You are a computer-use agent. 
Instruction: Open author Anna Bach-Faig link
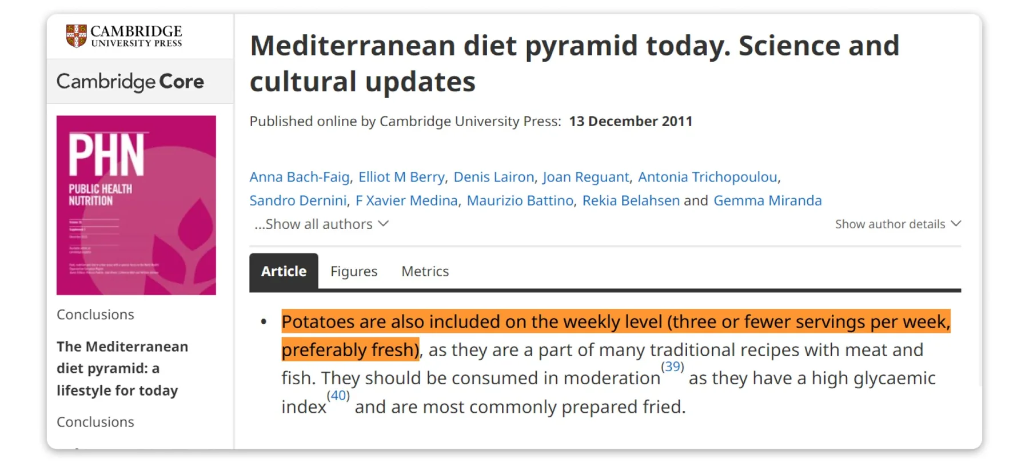300,177
